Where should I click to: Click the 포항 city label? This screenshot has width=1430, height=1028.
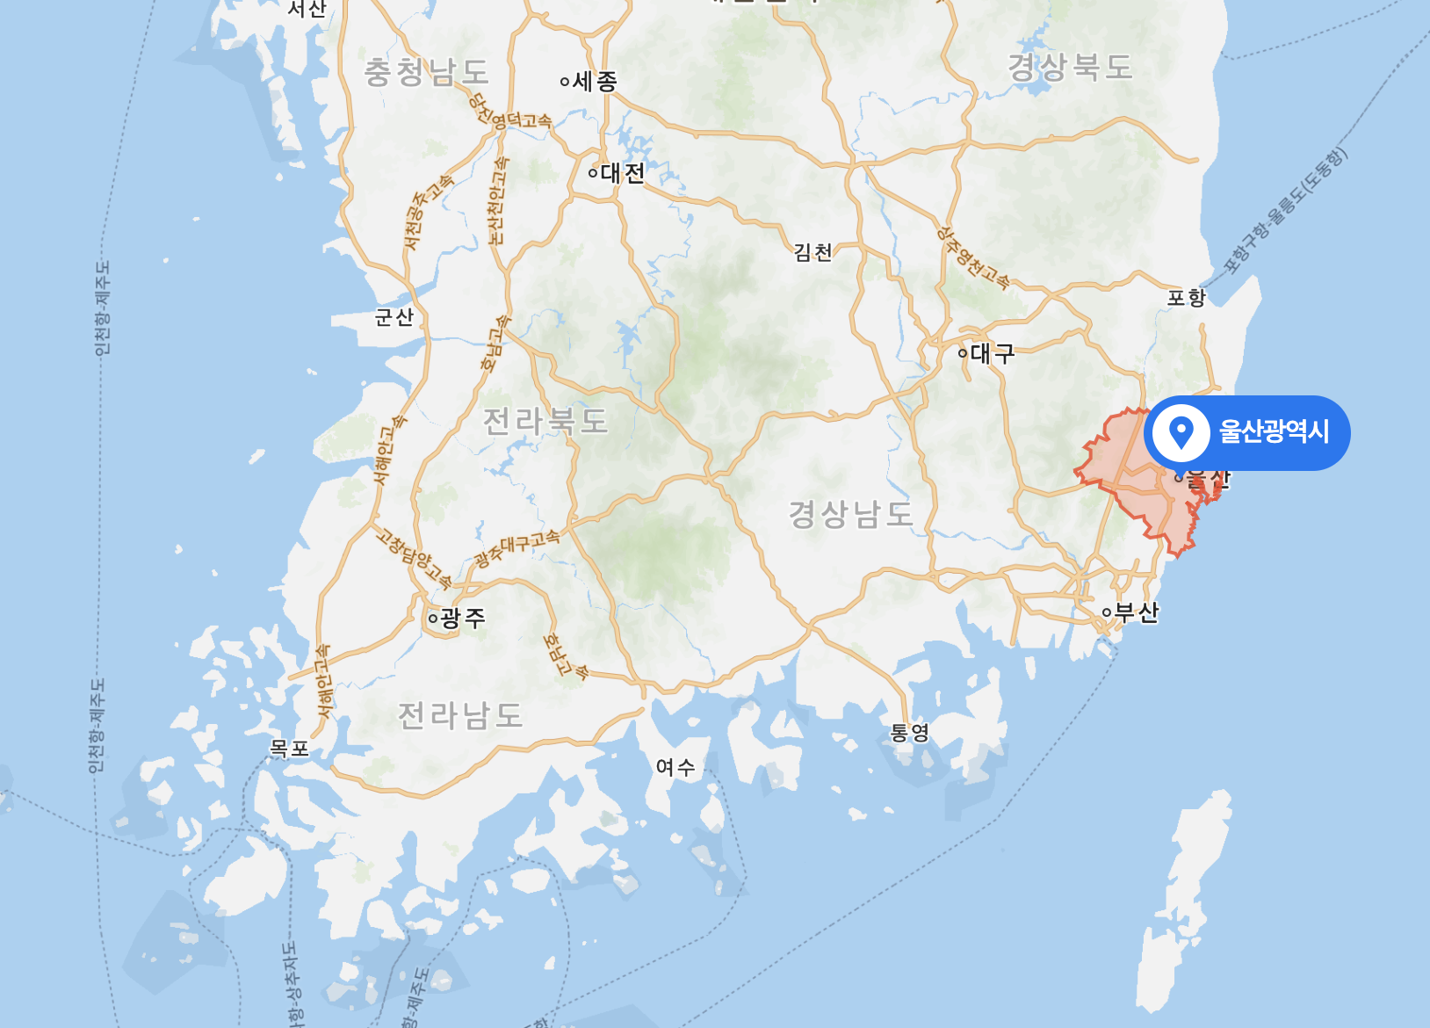tap(1187, 298)
